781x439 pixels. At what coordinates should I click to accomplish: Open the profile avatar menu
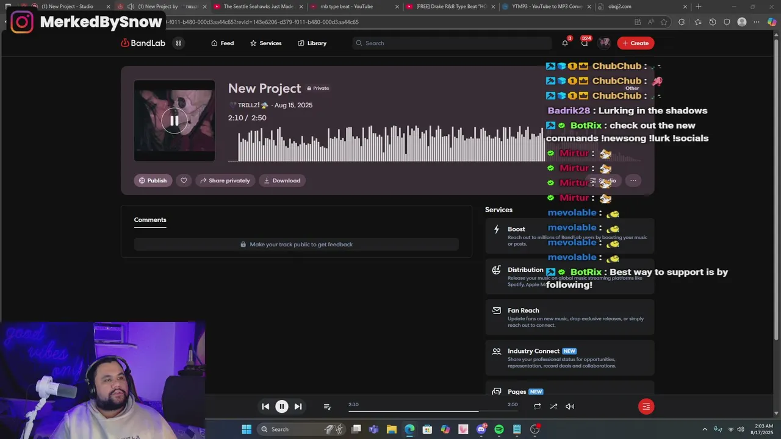[x=604, y=43]
